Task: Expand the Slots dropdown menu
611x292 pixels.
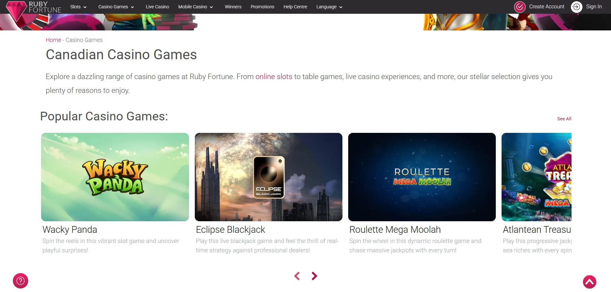Action: click(78, 7)
